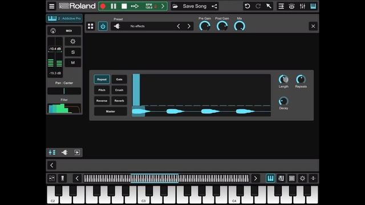Toggle the play-from-start loop icon
Screen dimensions: 365x205
pyautogui.click(x=135, y=6)
